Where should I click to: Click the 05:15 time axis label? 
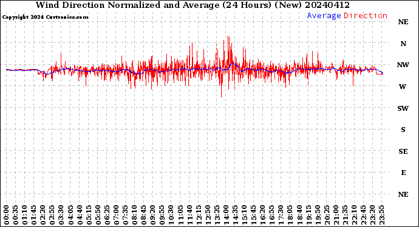coord(89,215)
